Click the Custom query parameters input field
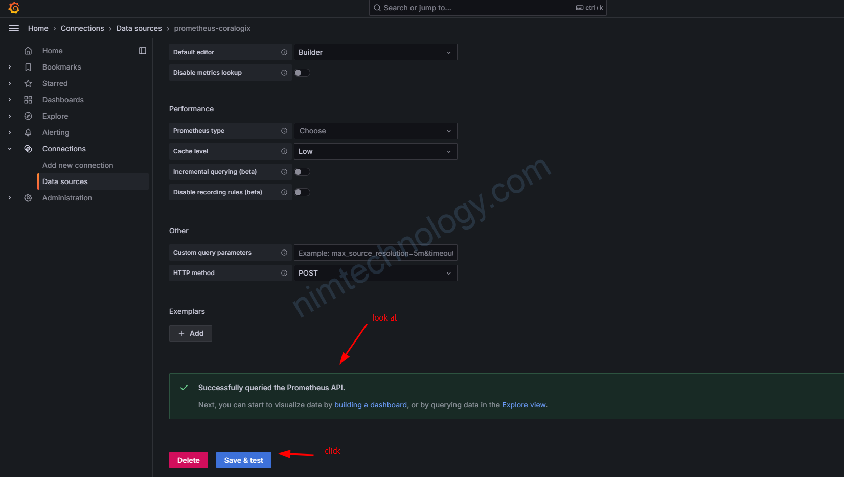The image size is (844, 477). (375, 253)
